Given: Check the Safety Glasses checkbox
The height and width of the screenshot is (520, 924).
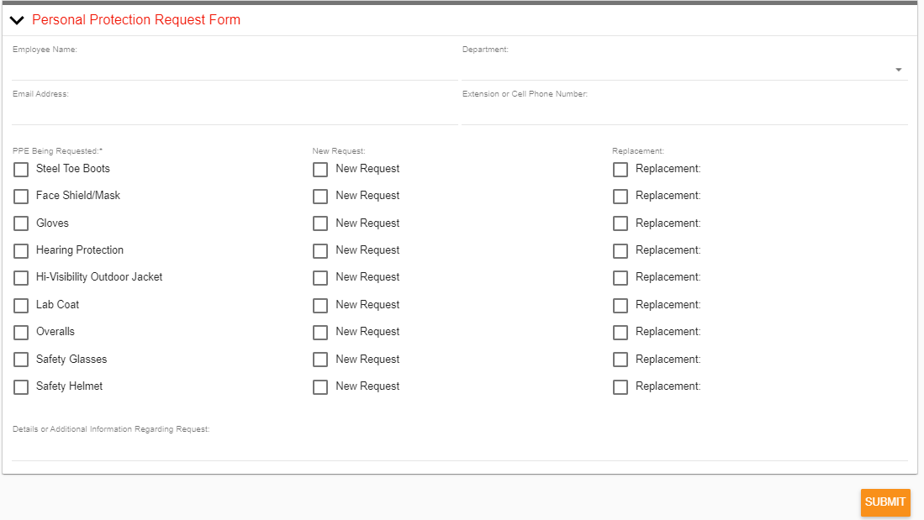Looking at the screenshot, I should pos(21,360).
